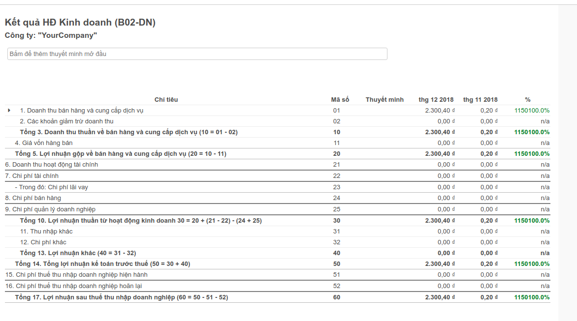Screen dimensions: 577x321
Task: Select '7. Chi phí tài chính' line
Action: tap(32, 176)
